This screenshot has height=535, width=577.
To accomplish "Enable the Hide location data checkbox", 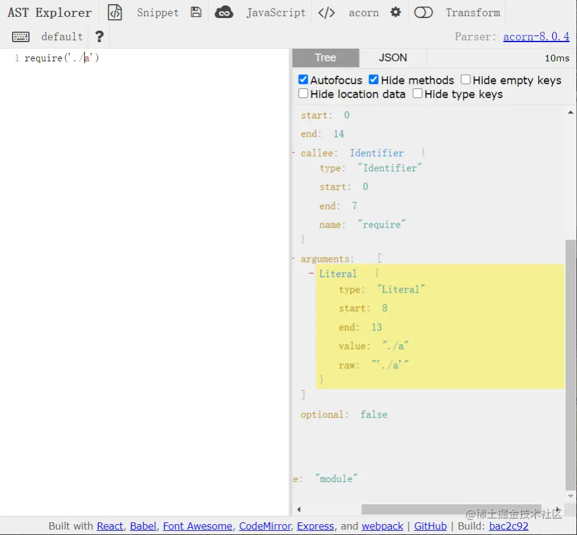I will pos(303,93).
